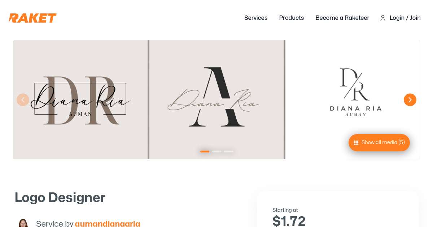Open the Services menu
Viewport: 433px width, 227px height.
(256, 18)
